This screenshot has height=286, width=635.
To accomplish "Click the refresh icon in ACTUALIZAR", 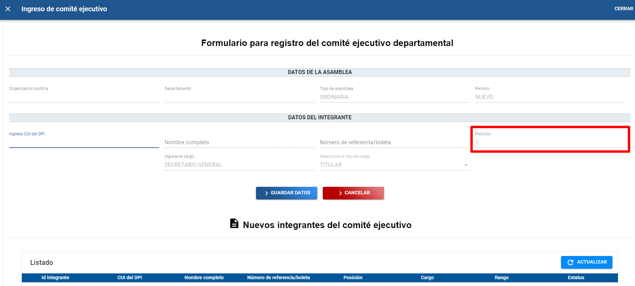I will pos(570,262).
